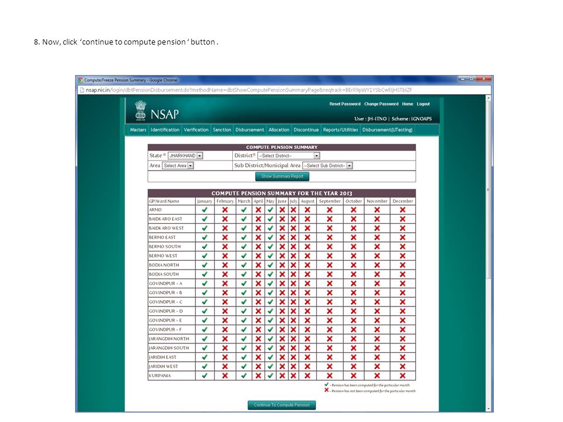Click GOVINDPUR - F May green check
Image resolution: width=563 pixels, height=422 pixels.
pyautogui.click(x=270, y=329)
